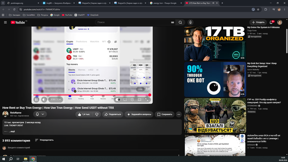Open My Entire File System video title
The height and width of the screenshot is (162, 288).
(x=263, y=27)
